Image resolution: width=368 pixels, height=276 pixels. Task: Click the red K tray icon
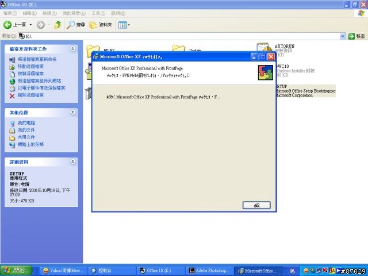pyautogui.click(x=325, y=271)
